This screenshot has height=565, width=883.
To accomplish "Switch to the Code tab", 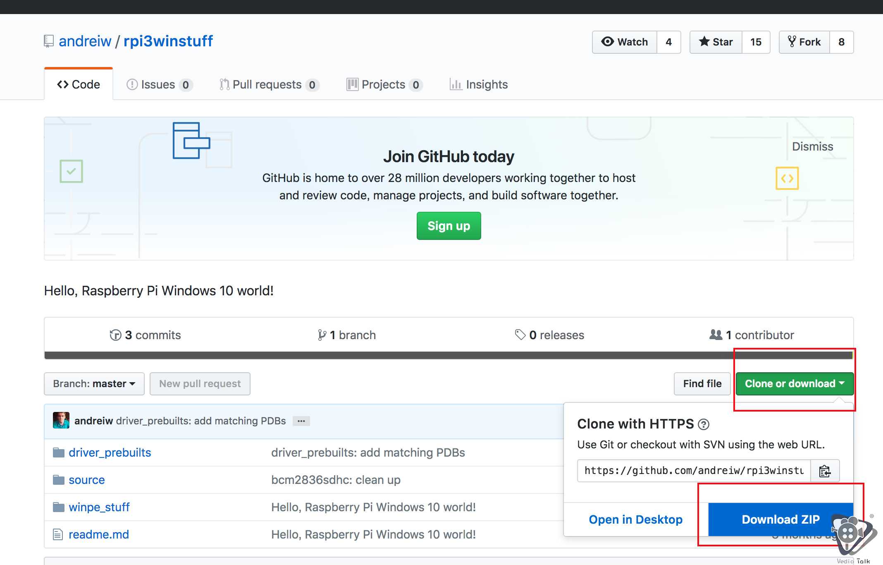I will coord(79,84).
